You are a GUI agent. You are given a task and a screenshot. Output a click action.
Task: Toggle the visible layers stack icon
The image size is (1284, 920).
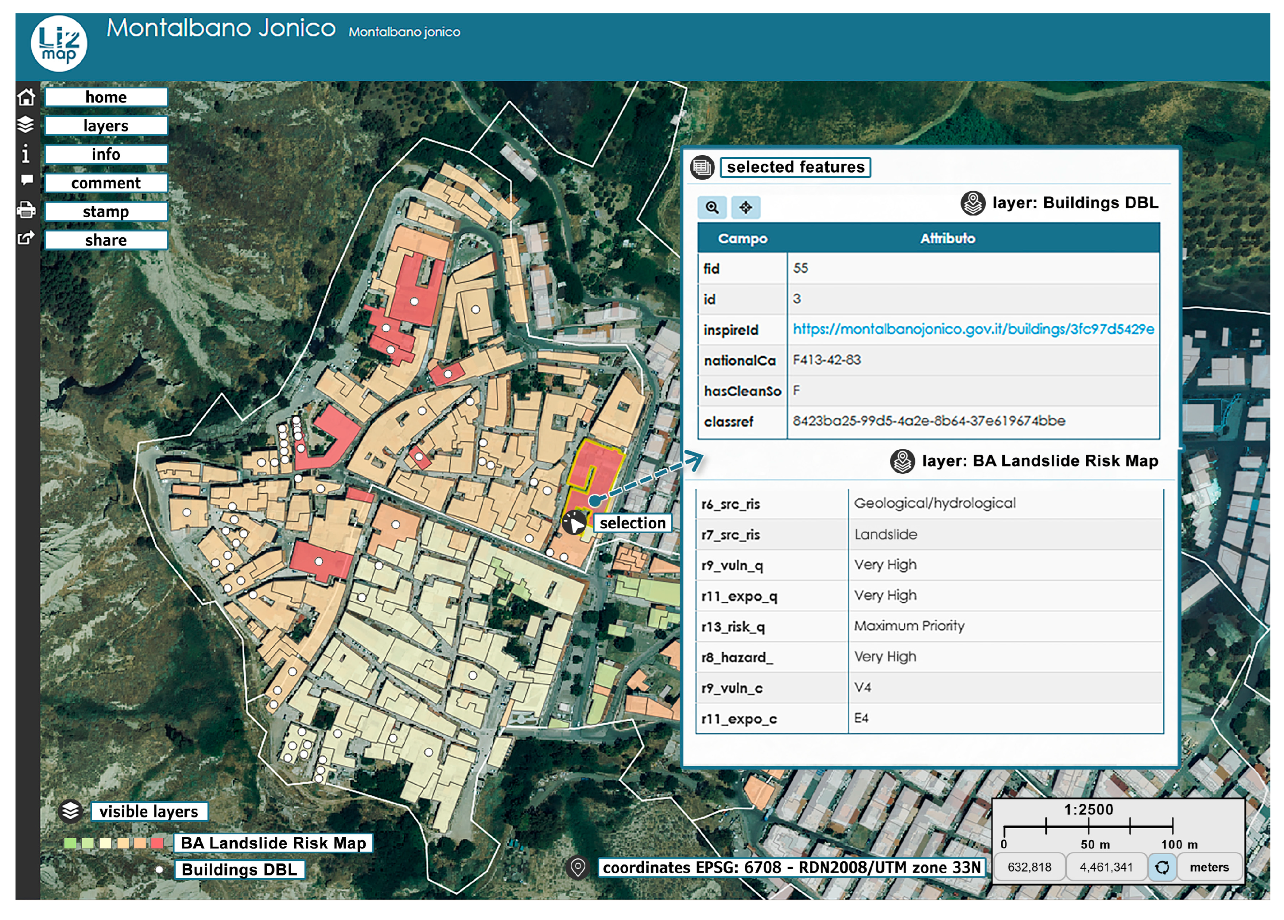(71, 811)
